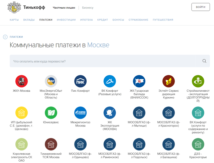Focus the payment search field
Image resolution: width=214 pixels, height=163 pixels.
pos(110,61)
